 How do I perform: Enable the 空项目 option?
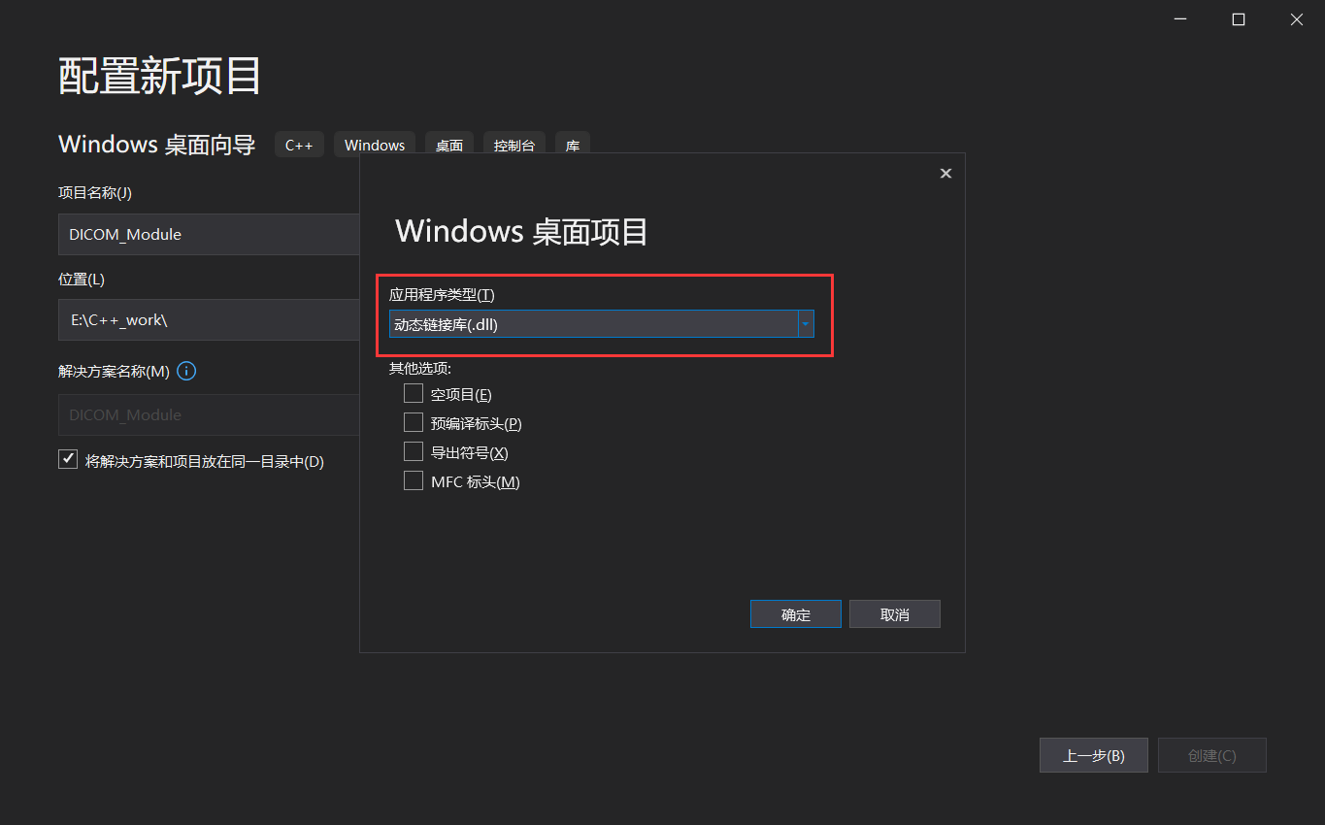tap(413, 393)
